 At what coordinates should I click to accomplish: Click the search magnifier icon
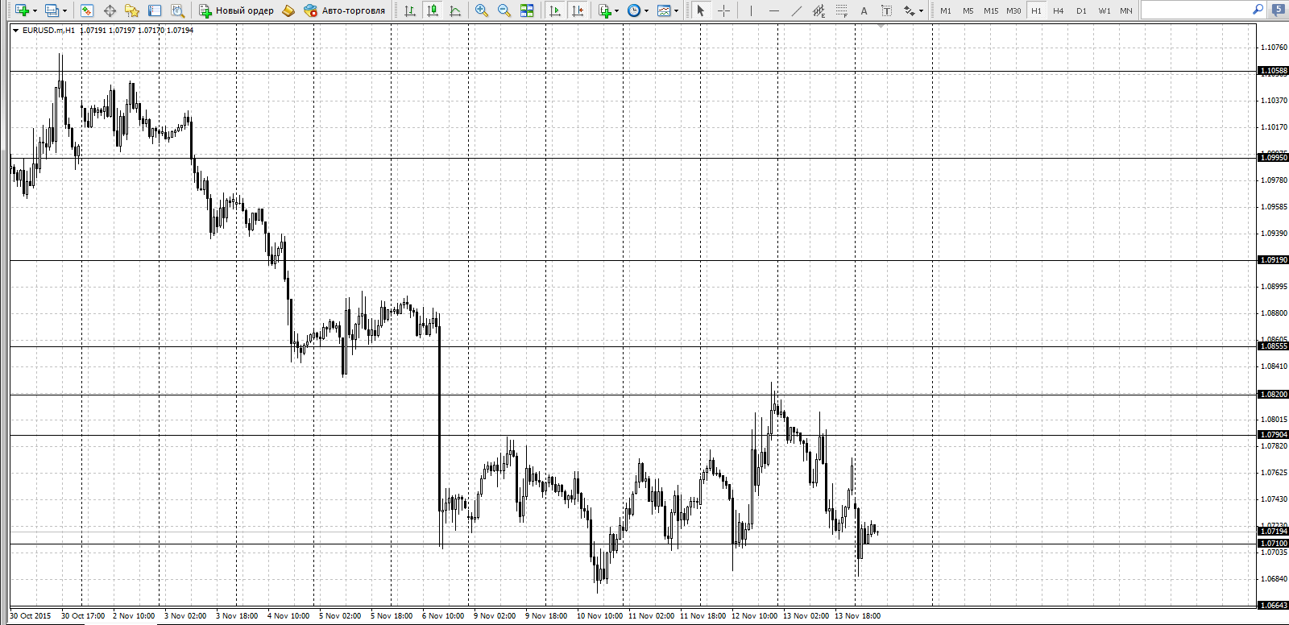pyautogui.click(x=1258, y=10)
